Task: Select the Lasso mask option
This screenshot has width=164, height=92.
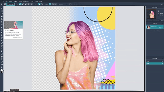Action: [x=28, y=4]
